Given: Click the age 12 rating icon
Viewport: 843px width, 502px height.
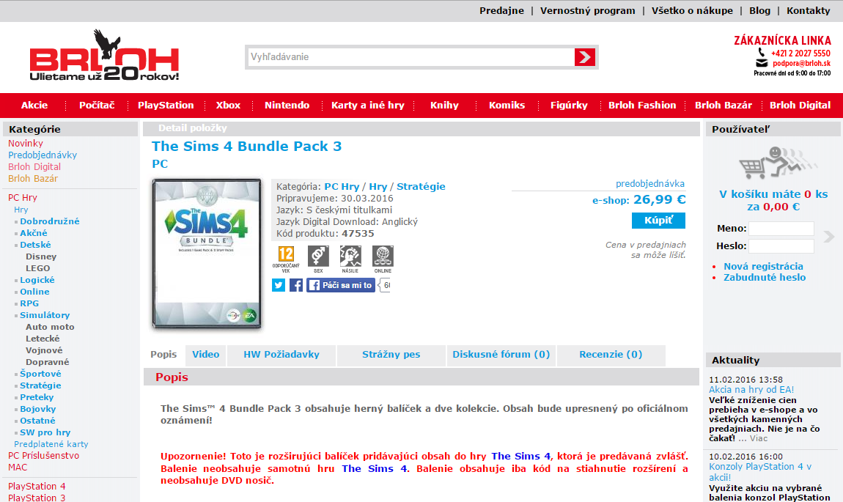Looking at the screenshot, I should pyautogui.click(x=287, y=256).
